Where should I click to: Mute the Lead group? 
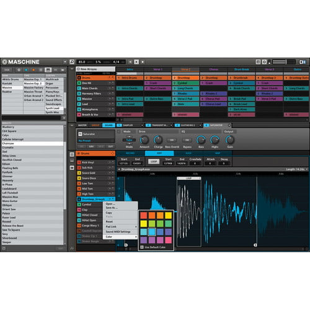click(110, 104)
